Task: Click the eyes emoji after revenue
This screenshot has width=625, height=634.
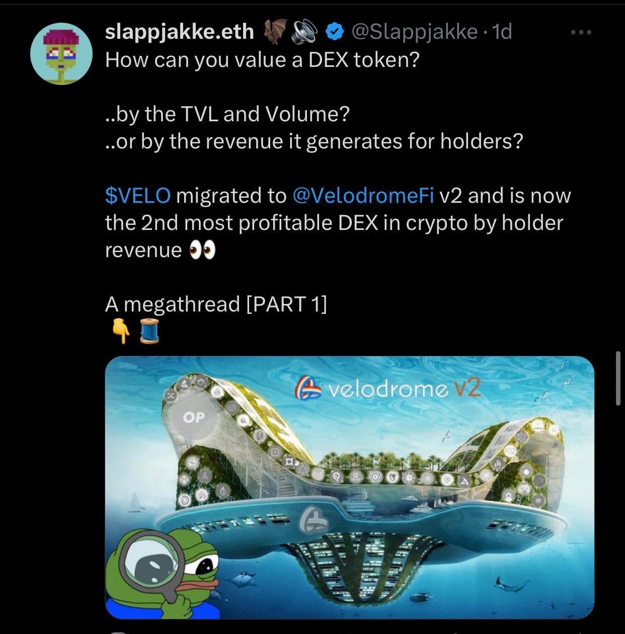Action: pyautogui.click(x=202, y=250)
